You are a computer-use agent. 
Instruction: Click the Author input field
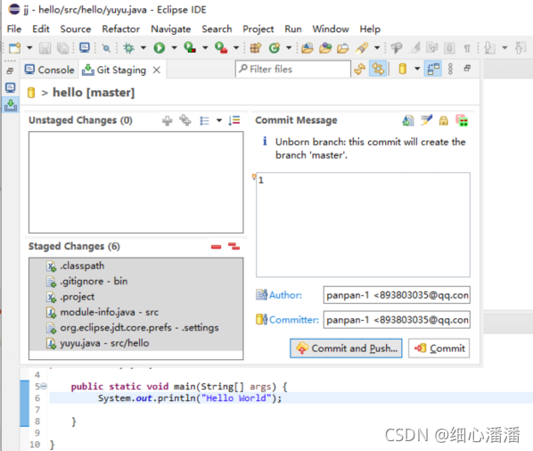click(x=397, y=295)
